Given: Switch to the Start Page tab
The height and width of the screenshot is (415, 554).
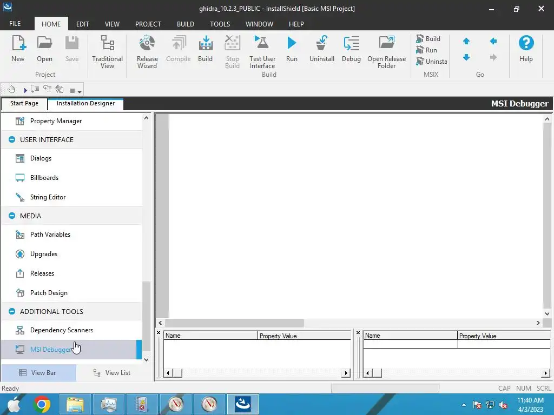Looking at the screenshot, I should [x=24, y=103].
